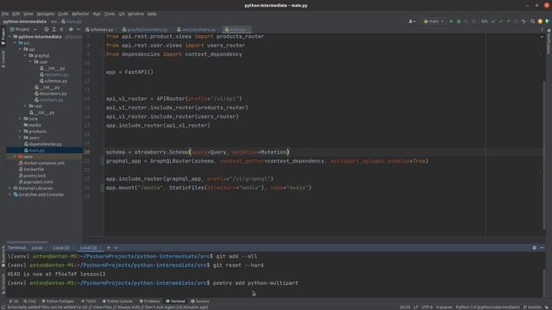Click the master git branch widget
Image resolution: width=552 pixels, height=310 pixels.
[x=532, y=307]
